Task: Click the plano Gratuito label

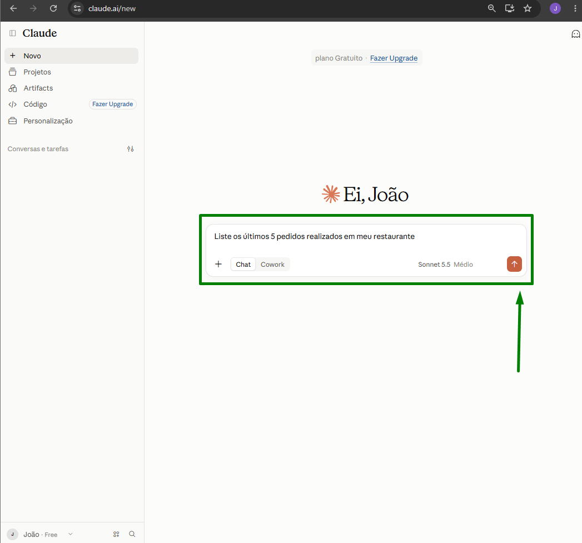Action: coord(339,58)
